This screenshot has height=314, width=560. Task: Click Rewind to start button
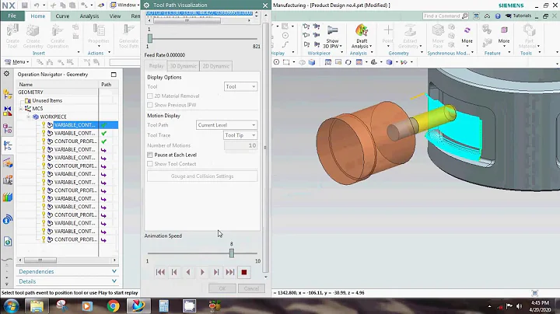click(160, 272)
